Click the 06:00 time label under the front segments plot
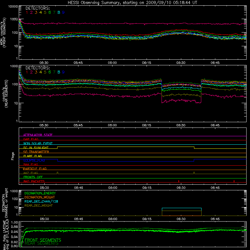Image resolution: width=250 pixels, height=250 pixels. [112, 63]
